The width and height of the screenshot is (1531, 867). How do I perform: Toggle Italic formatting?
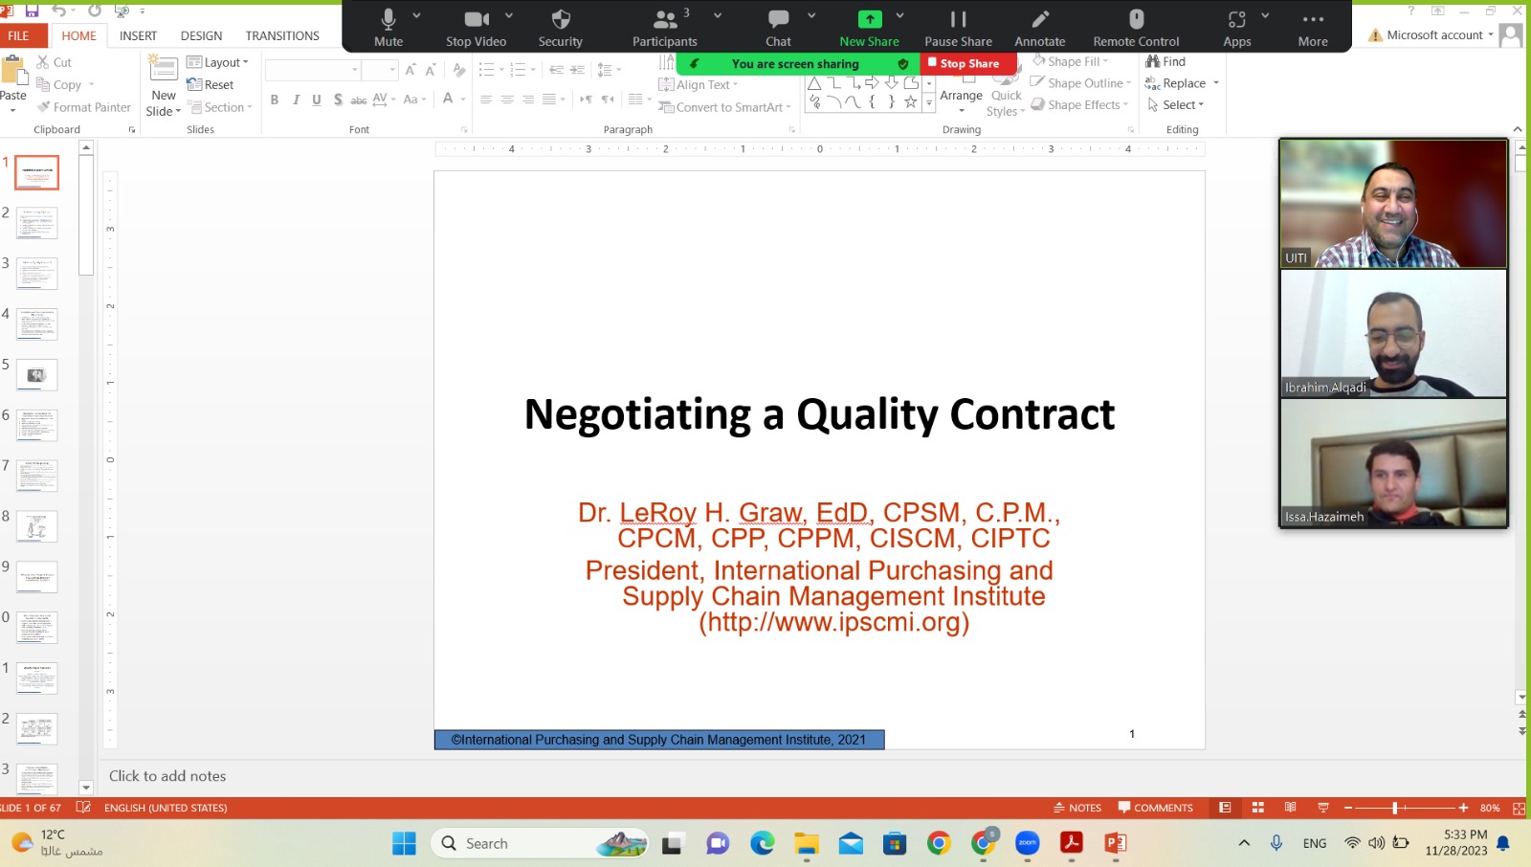click(296, 100)
